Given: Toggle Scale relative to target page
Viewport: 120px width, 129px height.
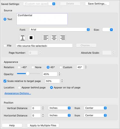Looking at the screenshot, I should 5,81.
